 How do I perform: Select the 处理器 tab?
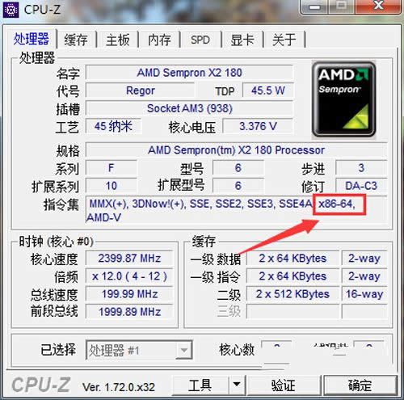pyautogui.click(x=32, y=39)
